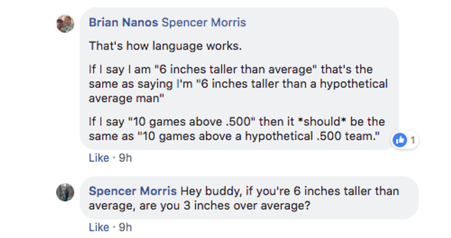Screen dimensions: 451x238
Task: Open Brian Nanos's profile picture
Action: click(x=65, y=24)
